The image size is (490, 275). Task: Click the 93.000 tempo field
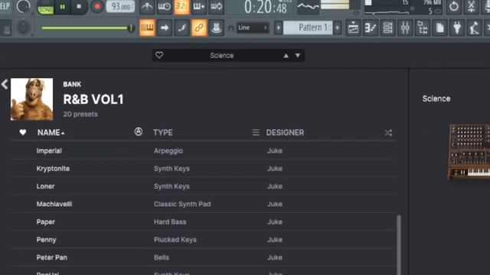point(120,7)
